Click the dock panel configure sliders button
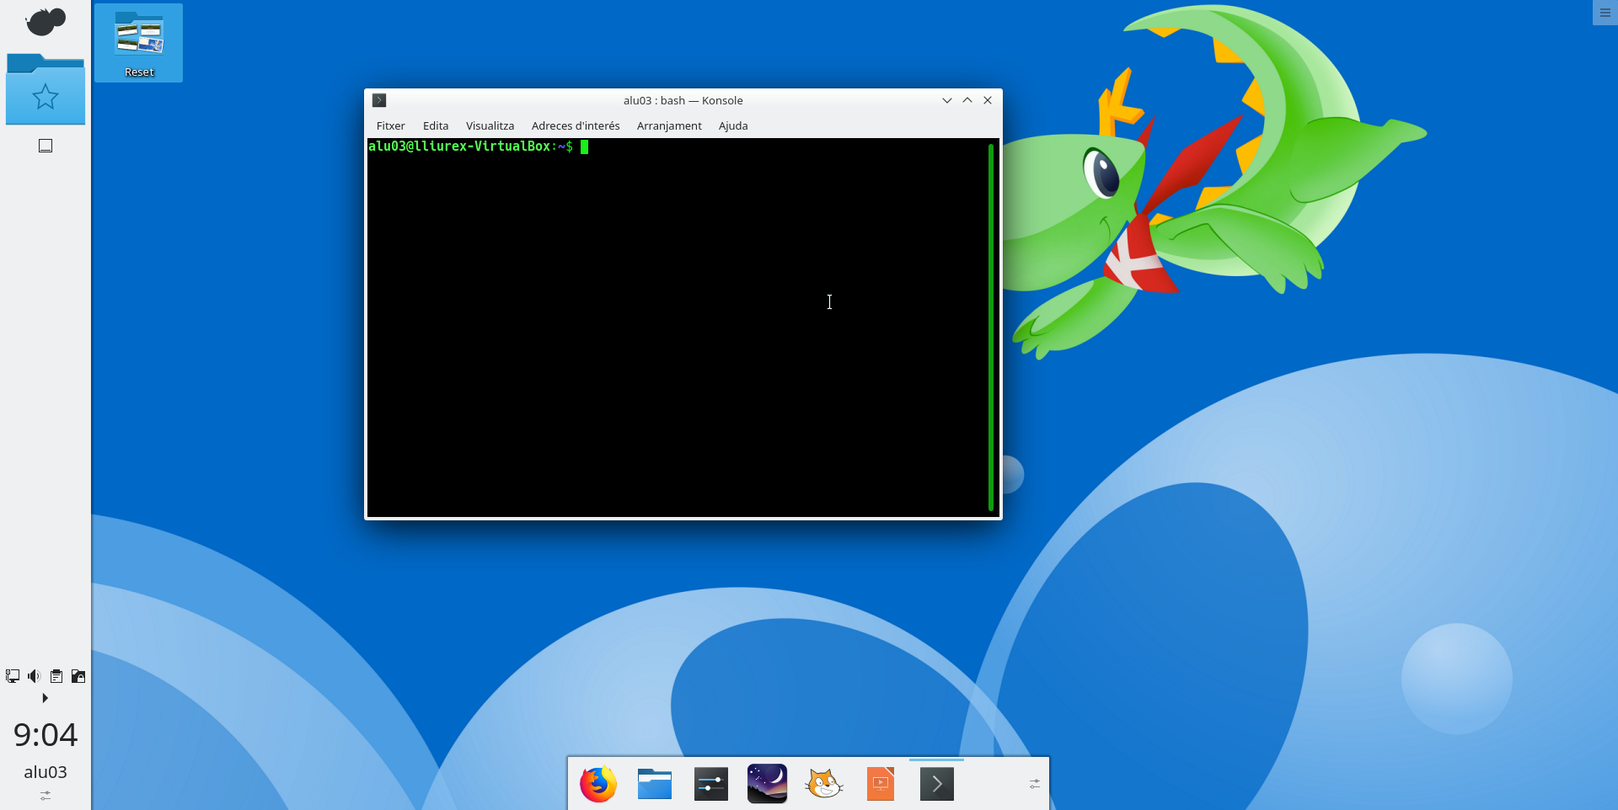The image size is (1618, 810). tap(1035, 784)
